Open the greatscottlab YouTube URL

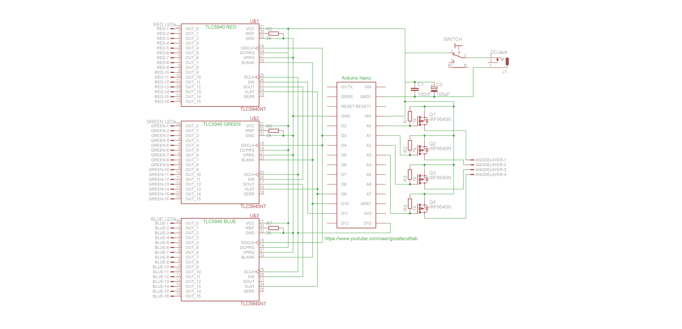tap(371, 239)
